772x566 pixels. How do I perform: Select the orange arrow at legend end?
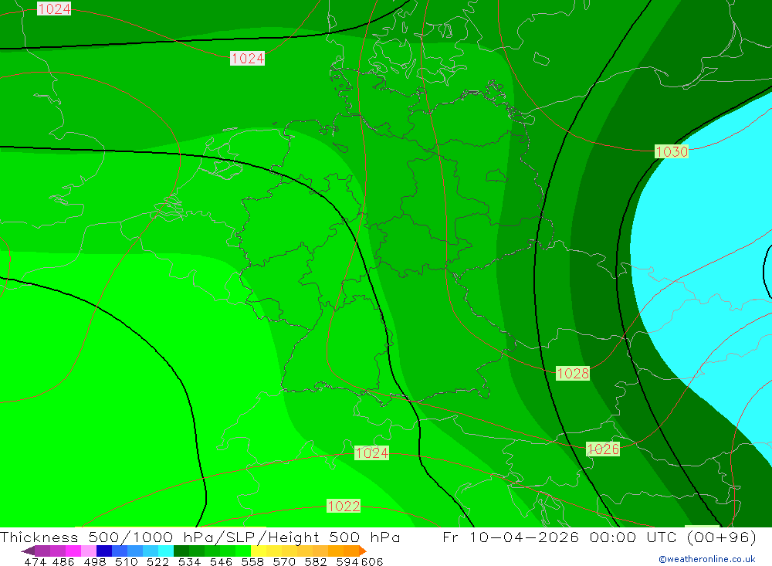click(x=362, y=551)
